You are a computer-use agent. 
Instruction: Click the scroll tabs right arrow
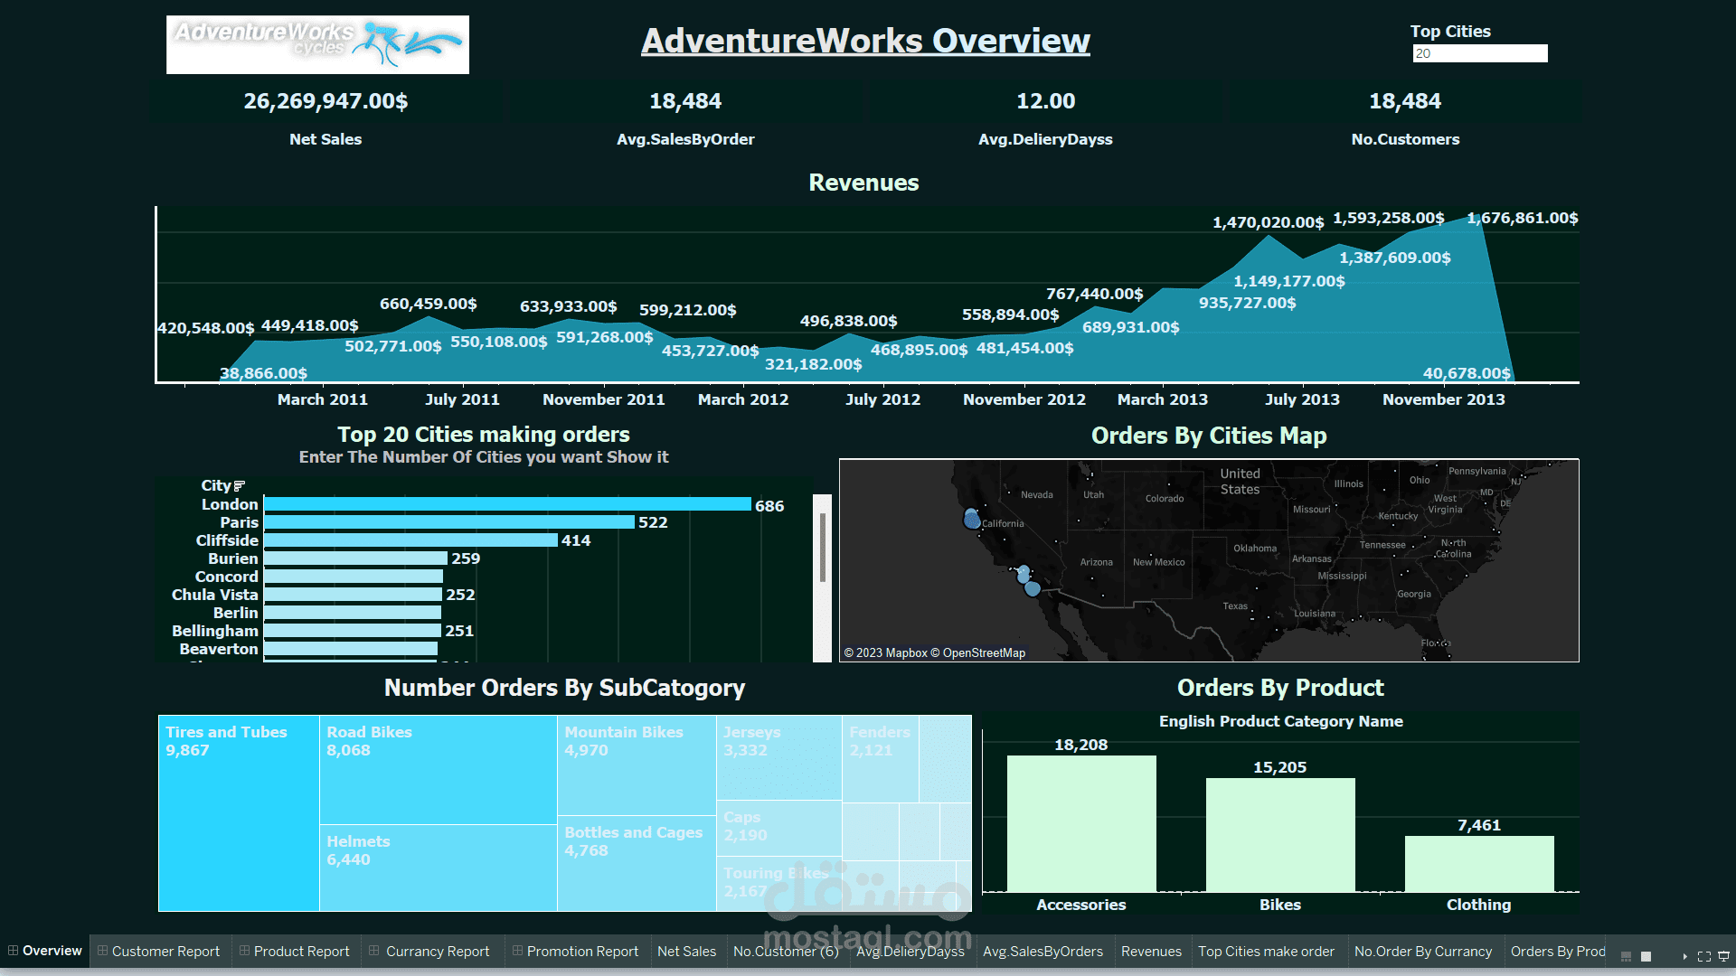pos(1684,956)
